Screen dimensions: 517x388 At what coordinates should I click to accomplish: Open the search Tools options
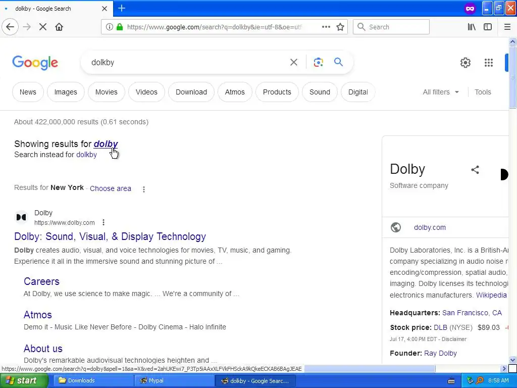483,92
